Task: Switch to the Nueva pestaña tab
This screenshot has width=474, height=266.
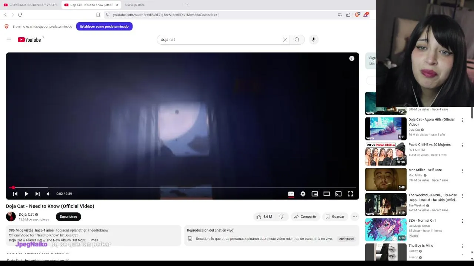Action: click(x=135, y=5)
